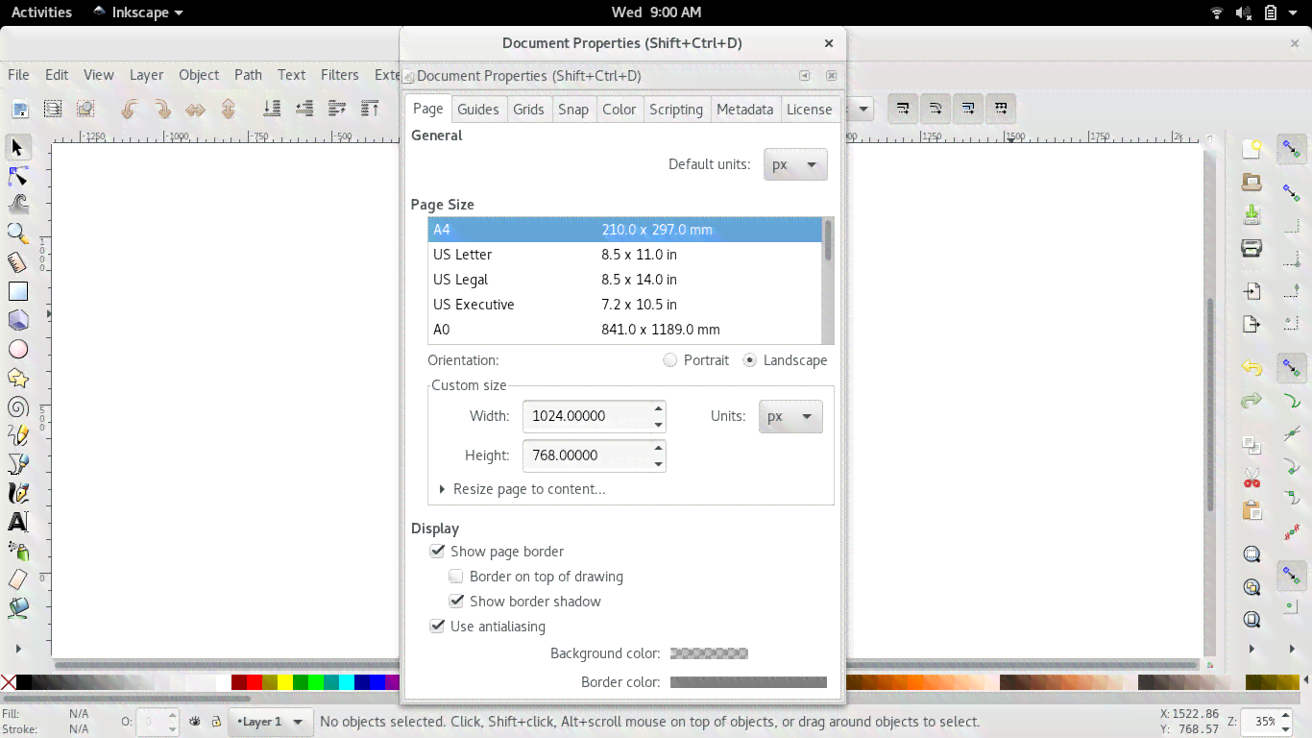Viewport: 1312px width, 738px height.
Task: Select the 3D Box tool
Action: (18, 320)
